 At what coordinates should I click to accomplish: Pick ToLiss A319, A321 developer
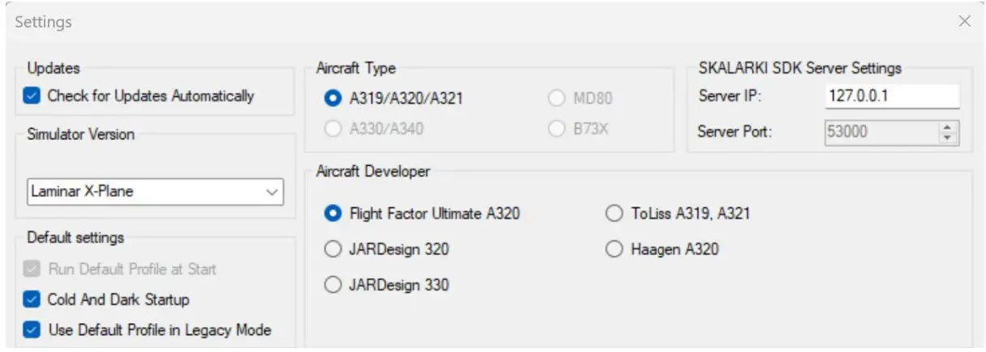pos(614,214)
